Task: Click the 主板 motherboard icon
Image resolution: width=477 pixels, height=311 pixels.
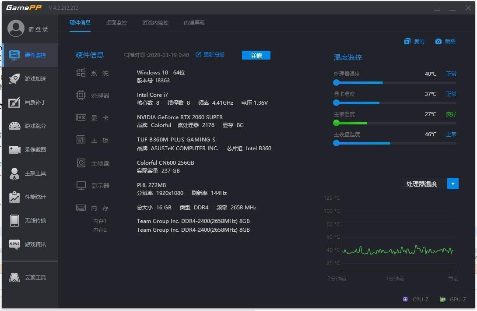Action: [x=81, y=140]
